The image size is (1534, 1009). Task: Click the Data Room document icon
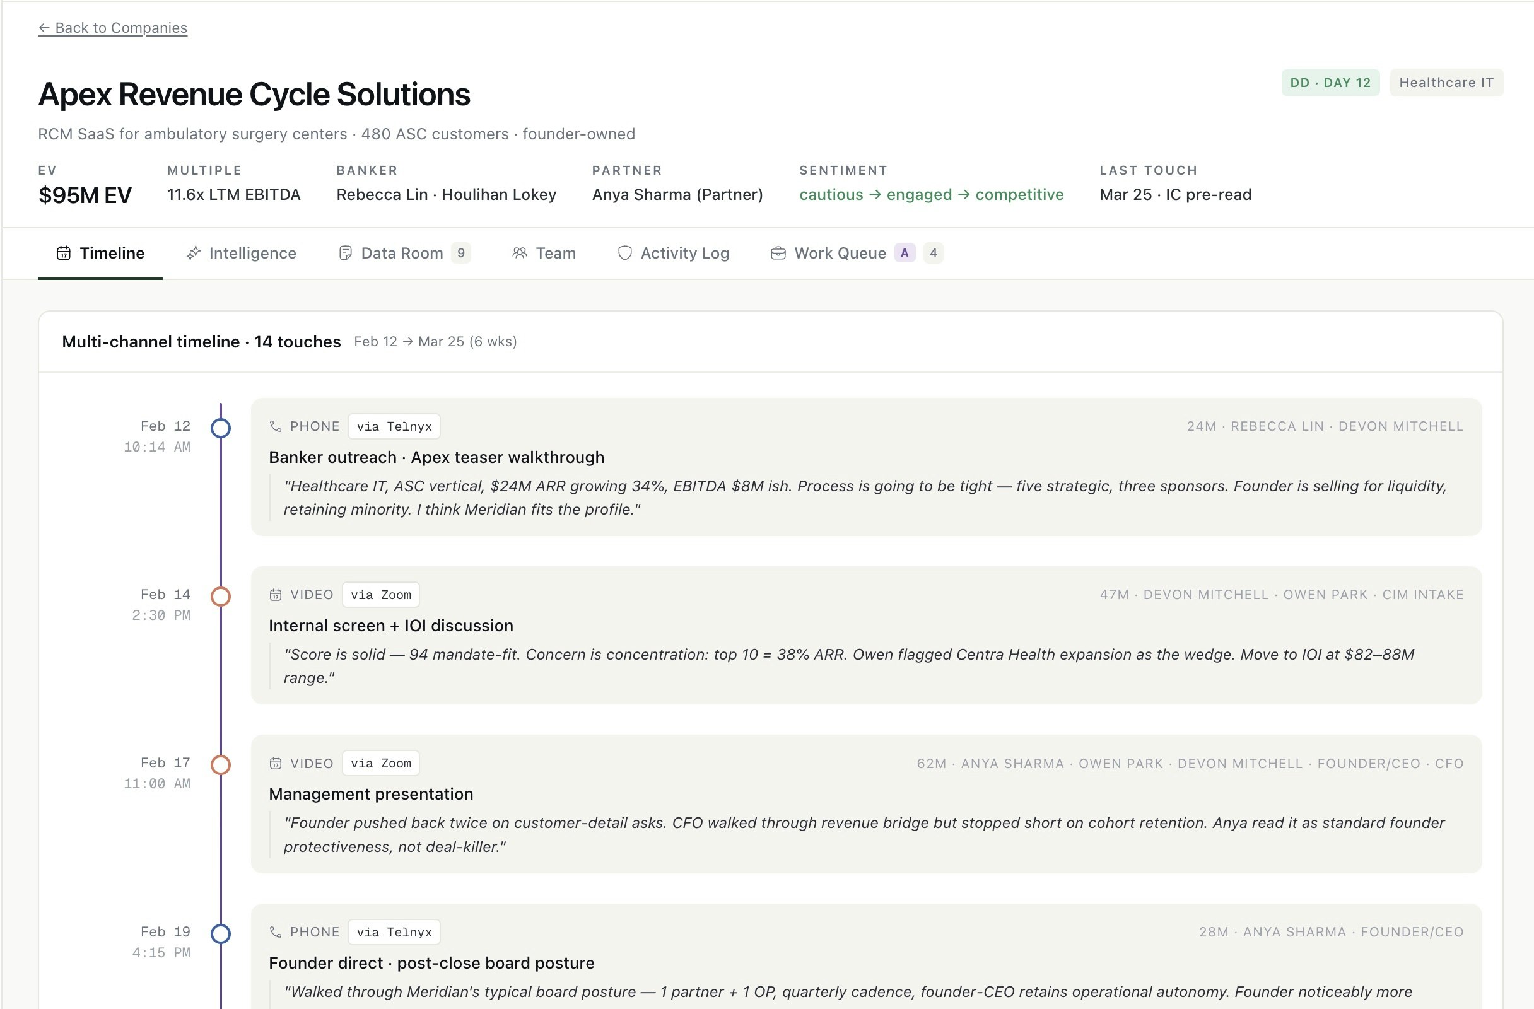point(346,254)
